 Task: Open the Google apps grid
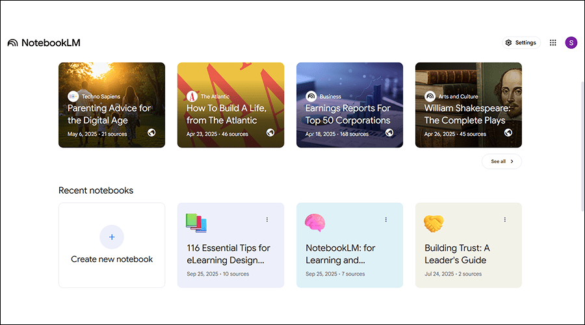point(553,43)
